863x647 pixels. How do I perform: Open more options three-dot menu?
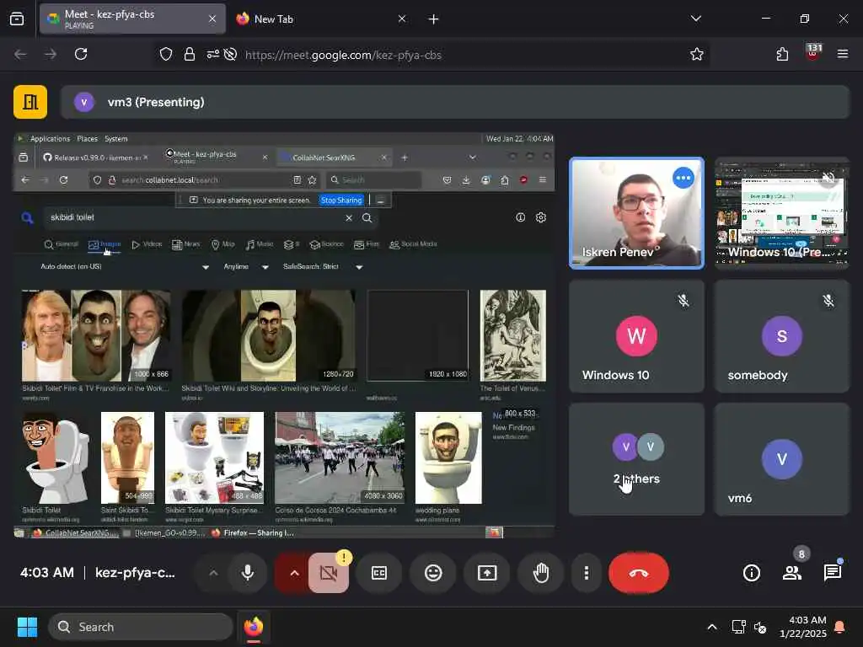tap(587, 573)
